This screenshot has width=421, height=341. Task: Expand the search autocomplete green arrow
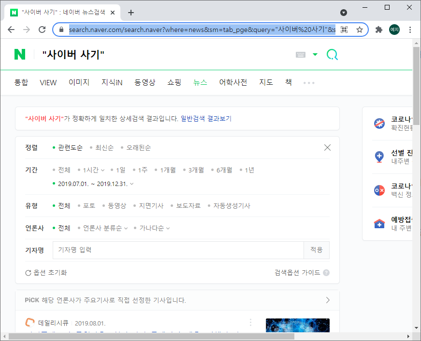[315, 55]
